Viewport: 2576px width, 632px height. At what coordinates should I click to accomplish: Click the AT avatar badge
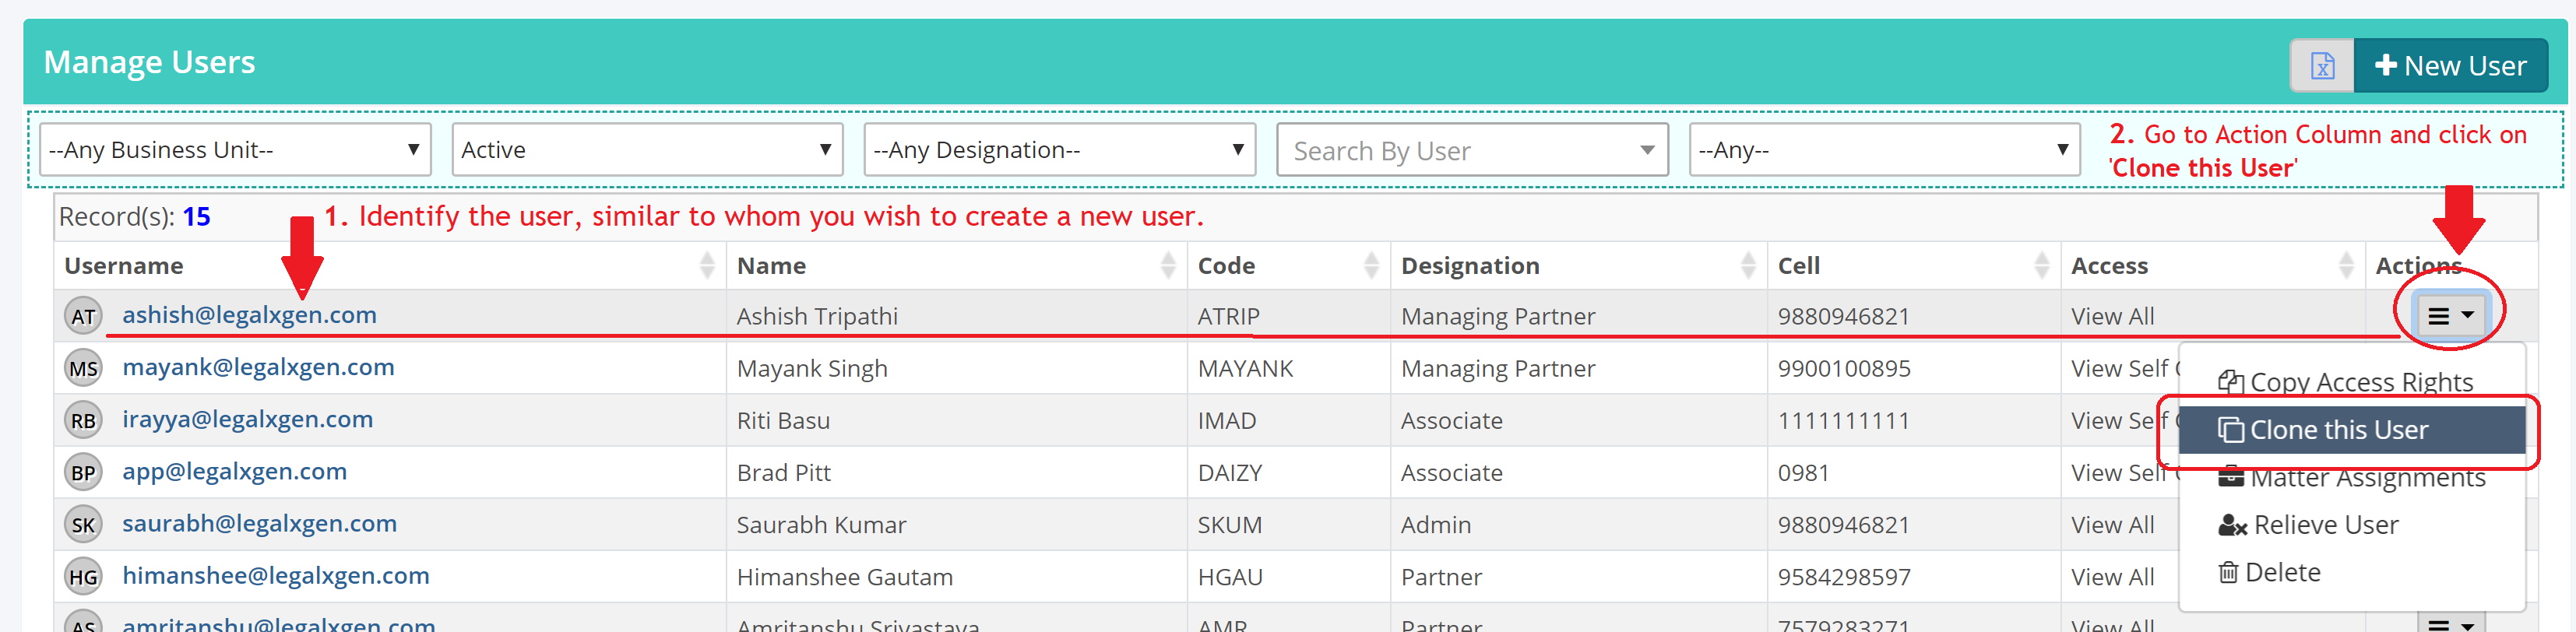tap(84, 316)
